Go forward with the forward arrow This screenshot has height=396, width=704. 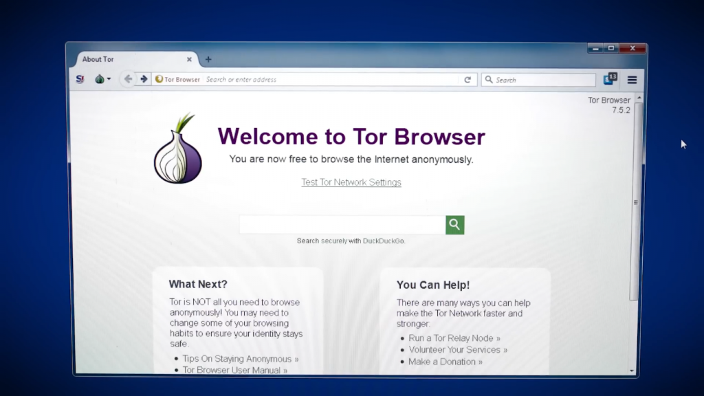(x=144, y=79)
